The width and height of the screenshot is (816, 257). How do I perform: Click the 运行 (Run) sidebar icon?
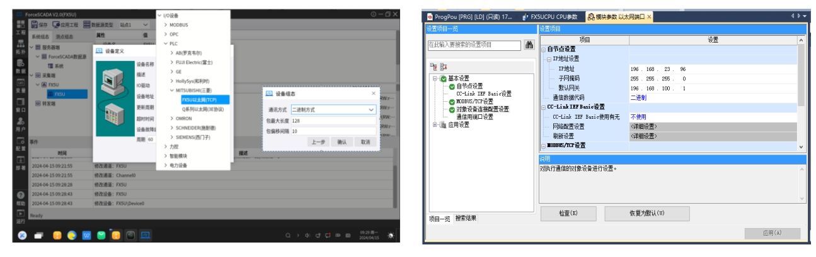point(21,217)
